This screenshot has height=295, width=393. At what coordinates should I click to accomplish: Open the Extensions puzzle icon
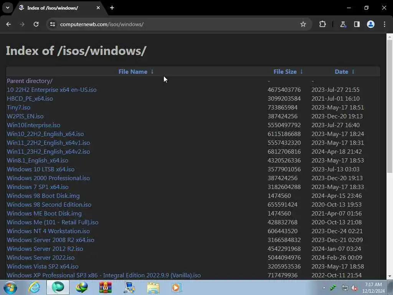[x=322, y=24]
